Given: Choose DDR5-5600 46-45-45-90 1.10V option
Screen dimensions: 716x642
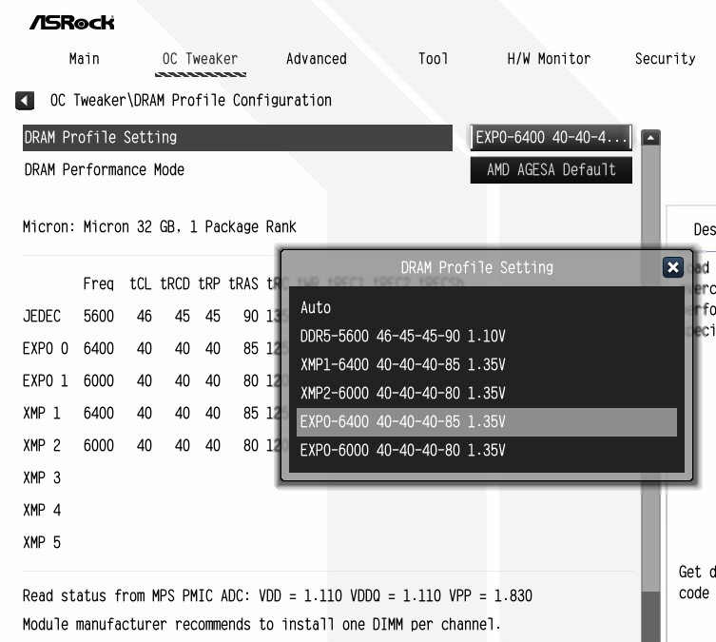Looking at the screenshot, I should 487,337.
